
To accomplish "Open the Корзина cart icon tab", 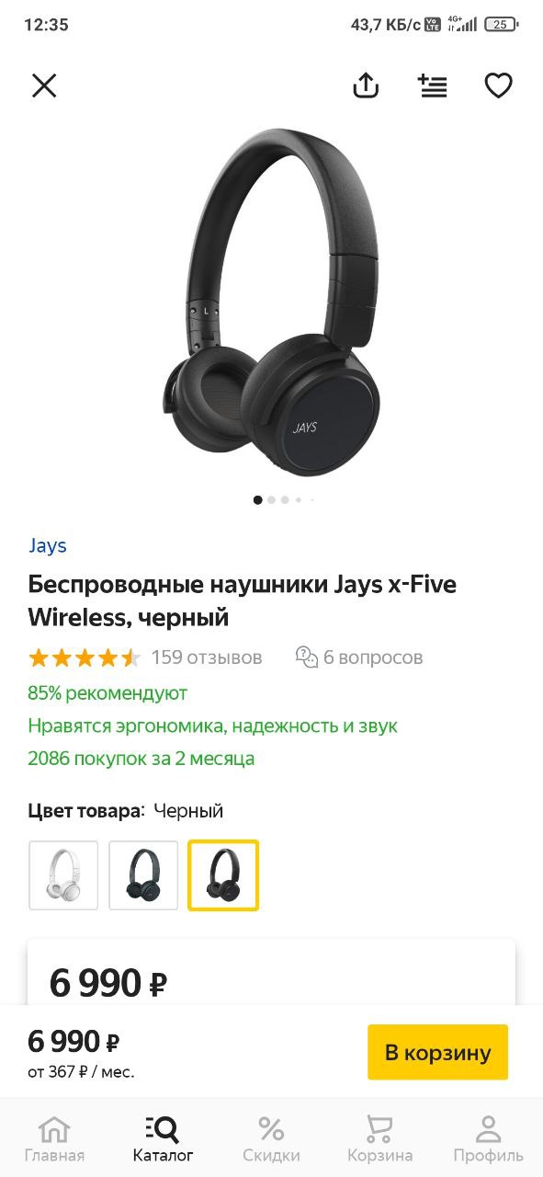I will (379, 1139).
